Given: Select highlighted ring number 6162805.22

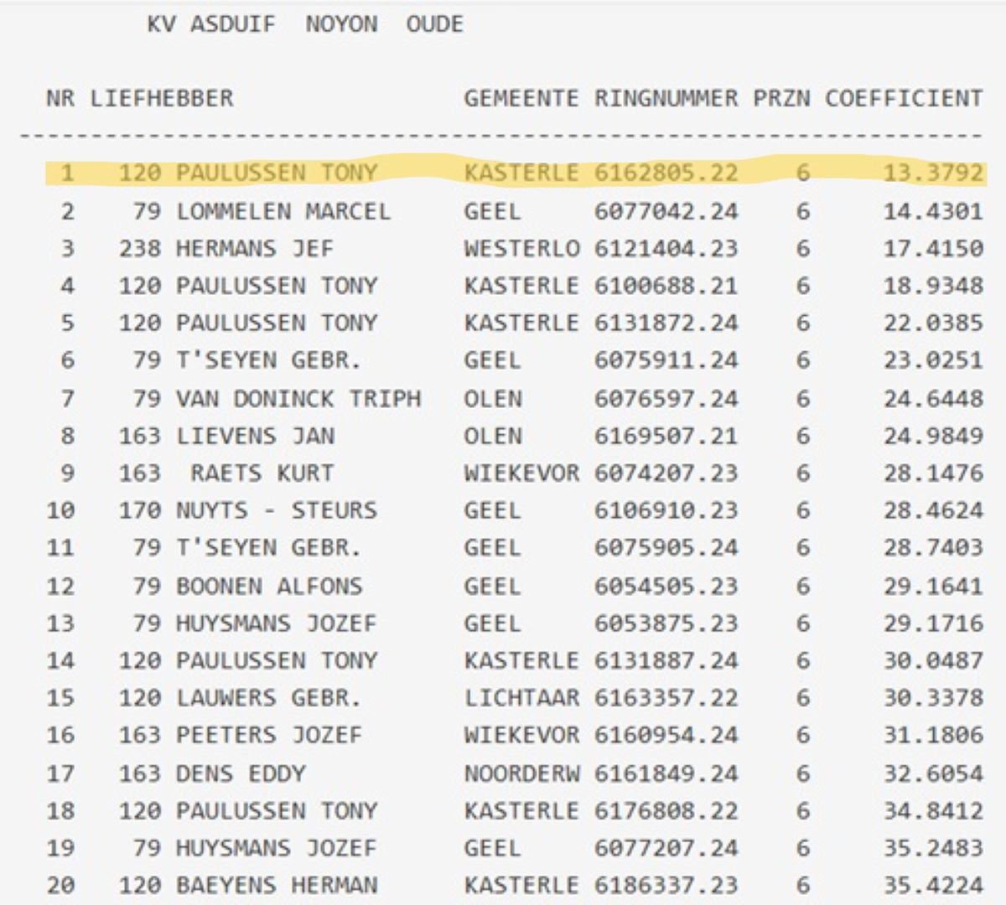Looking at the screenshot, I should pyautogui.click(x=666, y=173).
